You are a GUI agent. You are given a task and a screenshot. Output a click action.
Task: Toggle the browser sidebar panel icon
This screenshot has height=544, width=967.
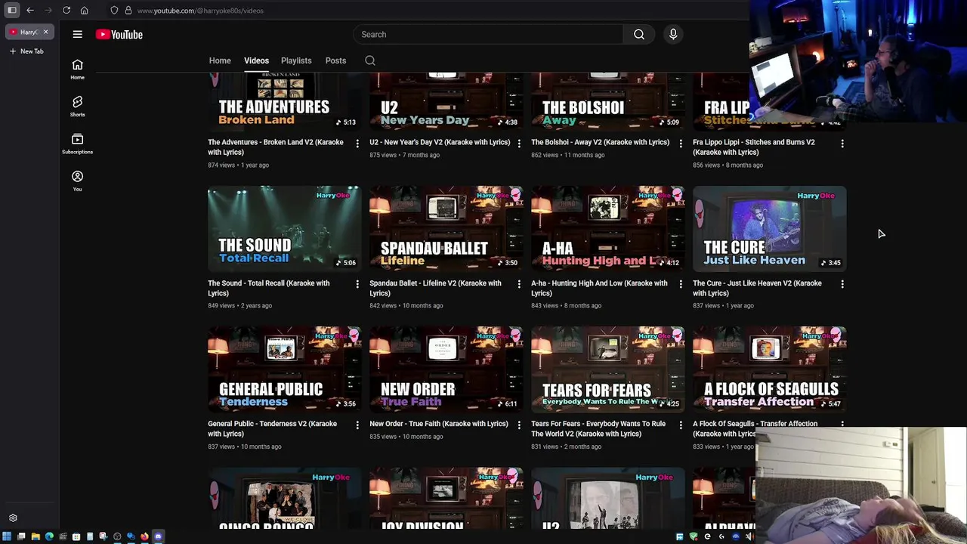[12, 11]
